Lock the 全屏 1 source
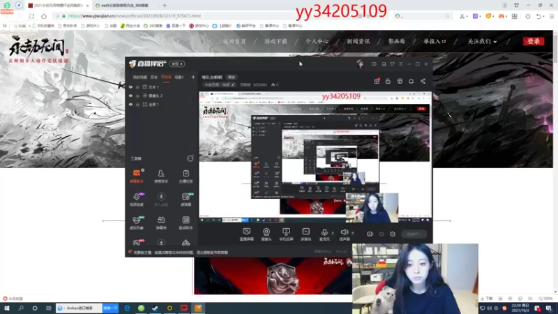The width and height of the screenshot is (558, 314). (x=137, y=105)
